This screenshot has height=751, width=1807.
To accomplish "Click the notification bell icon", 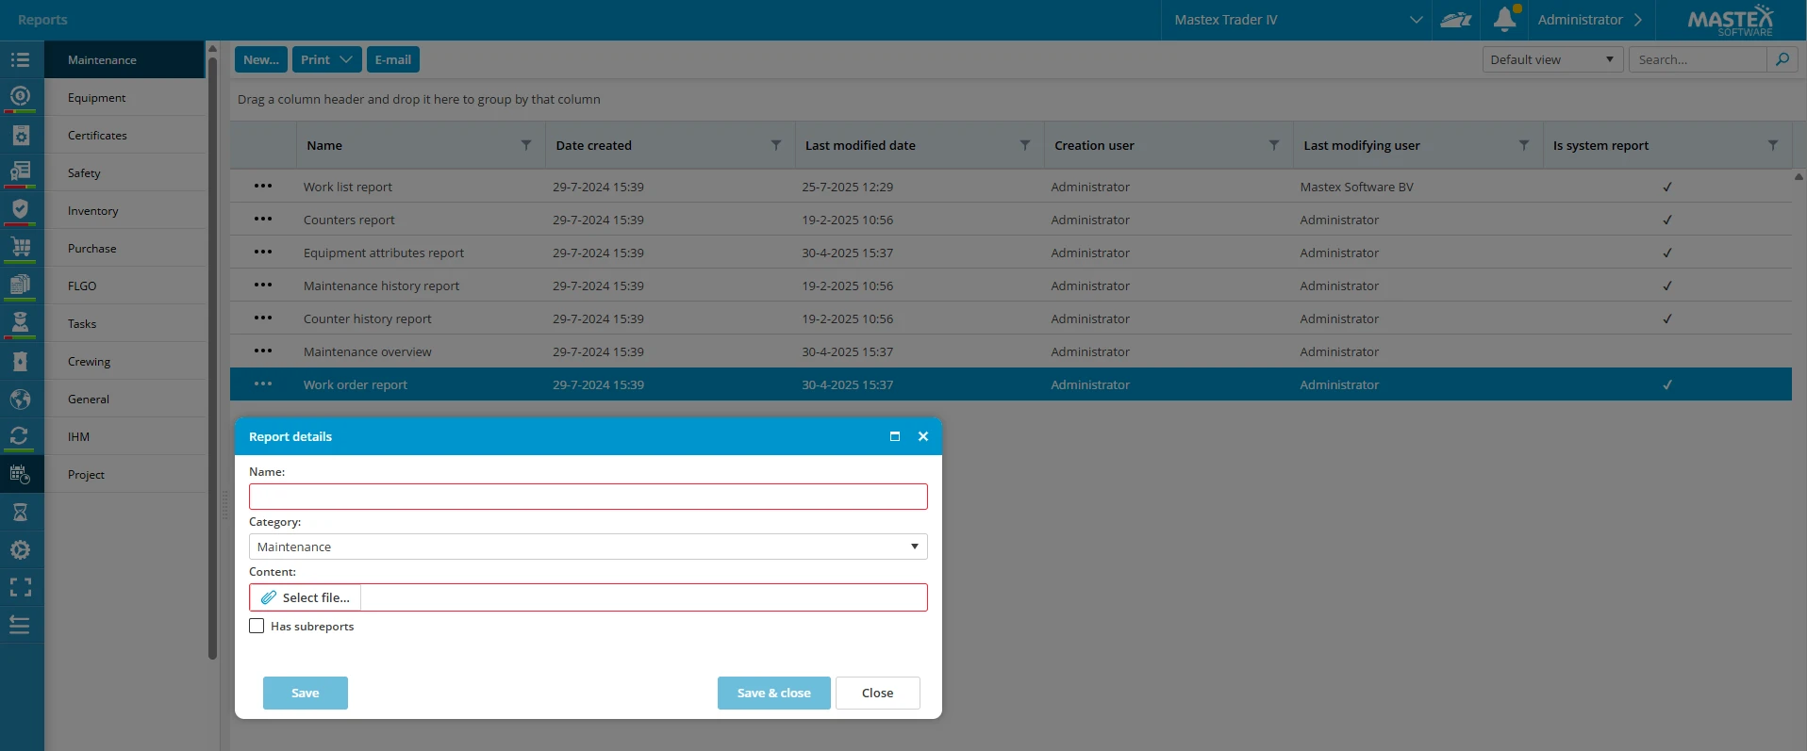I will pyautogui.click(x=1504, y=19).
